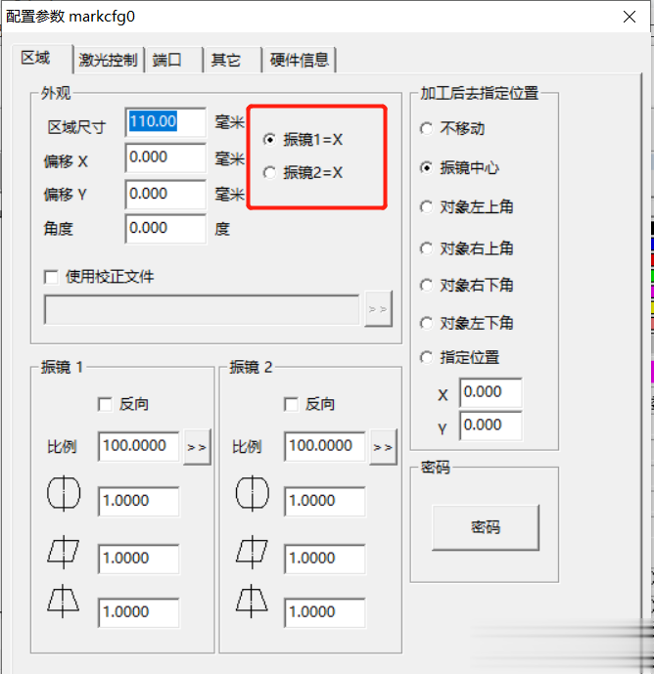Open the 端口 tab
The width and height of the screenshot is (654, 674).
pyautogui.click(x=173, y=60)
